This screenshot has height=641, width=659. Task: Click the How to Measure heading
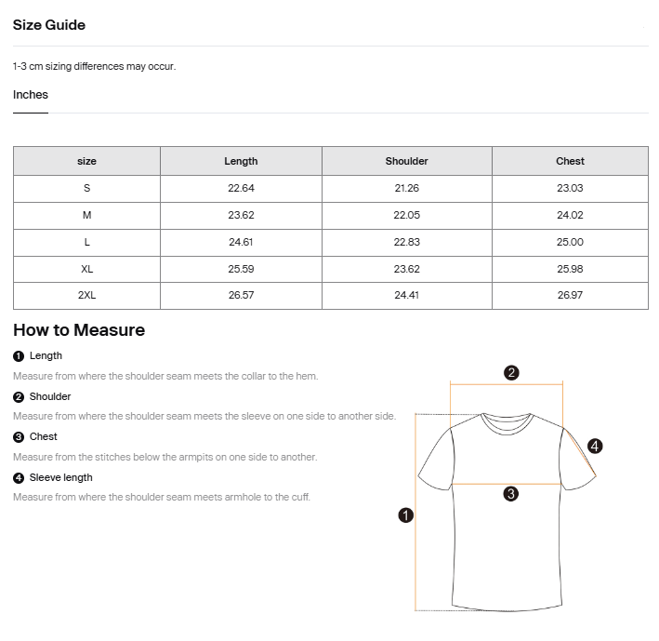[79, 330]
